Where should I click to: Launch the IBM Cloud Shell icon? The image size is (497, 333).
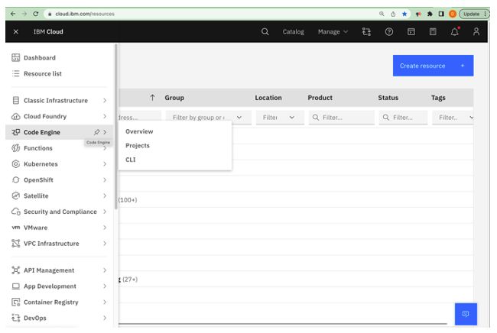(411, 31)
